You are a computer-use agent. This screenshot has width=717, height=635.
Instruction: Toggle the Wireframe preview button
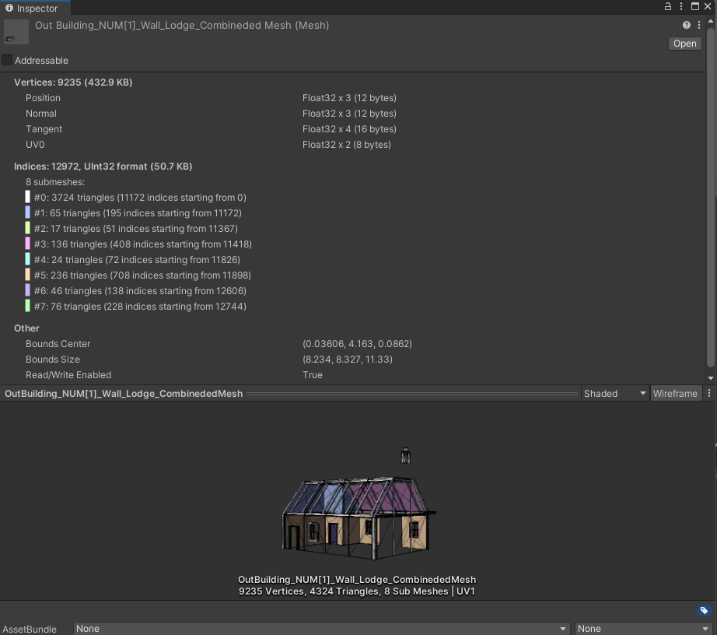(x=675, y=394)
